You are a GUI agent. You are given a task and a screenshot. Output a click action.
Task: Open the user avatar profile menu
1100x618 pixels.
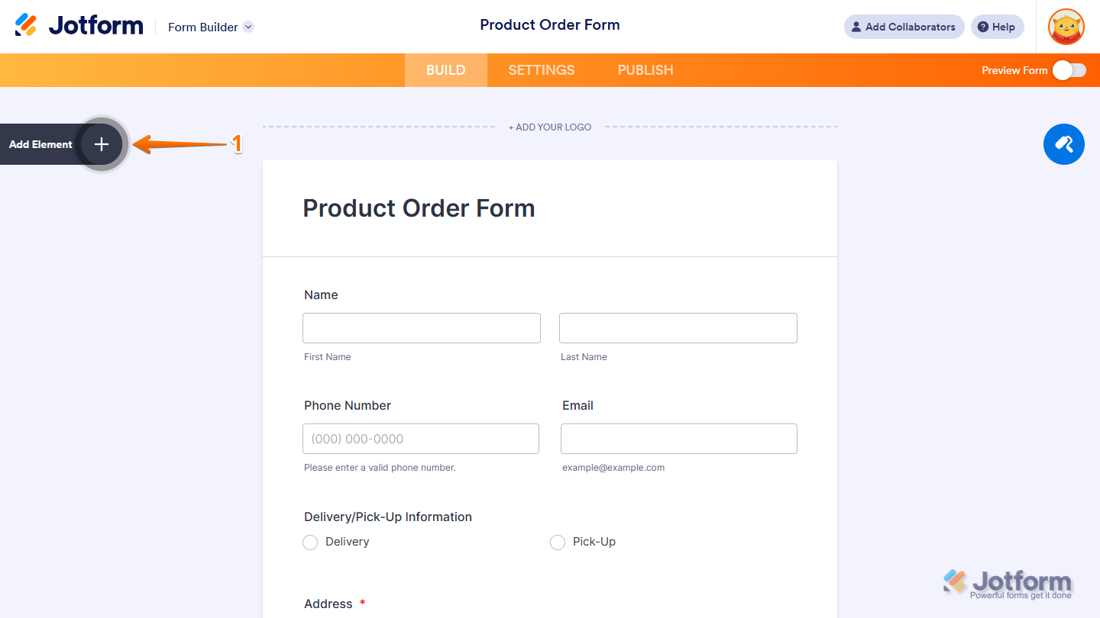pos(1066,27)
